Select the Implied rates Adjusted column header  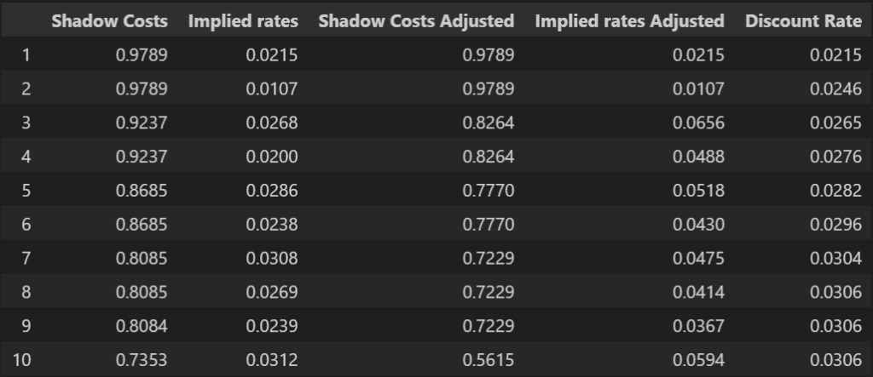point(629,20)
